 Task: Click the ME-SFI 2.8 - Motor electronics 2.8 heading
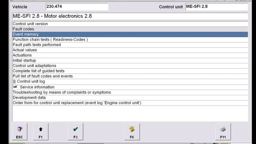tap(130, 16)
